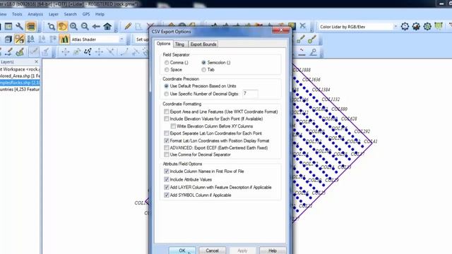The image size is (452, 254).
Task: Open the Tools menu
Action: [x=17, y=14]
